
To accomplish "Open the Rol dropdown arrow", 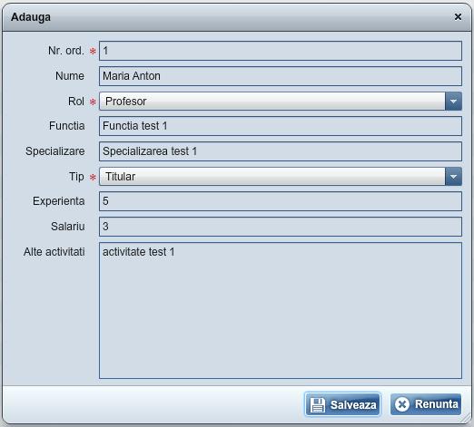I will 453,102.
